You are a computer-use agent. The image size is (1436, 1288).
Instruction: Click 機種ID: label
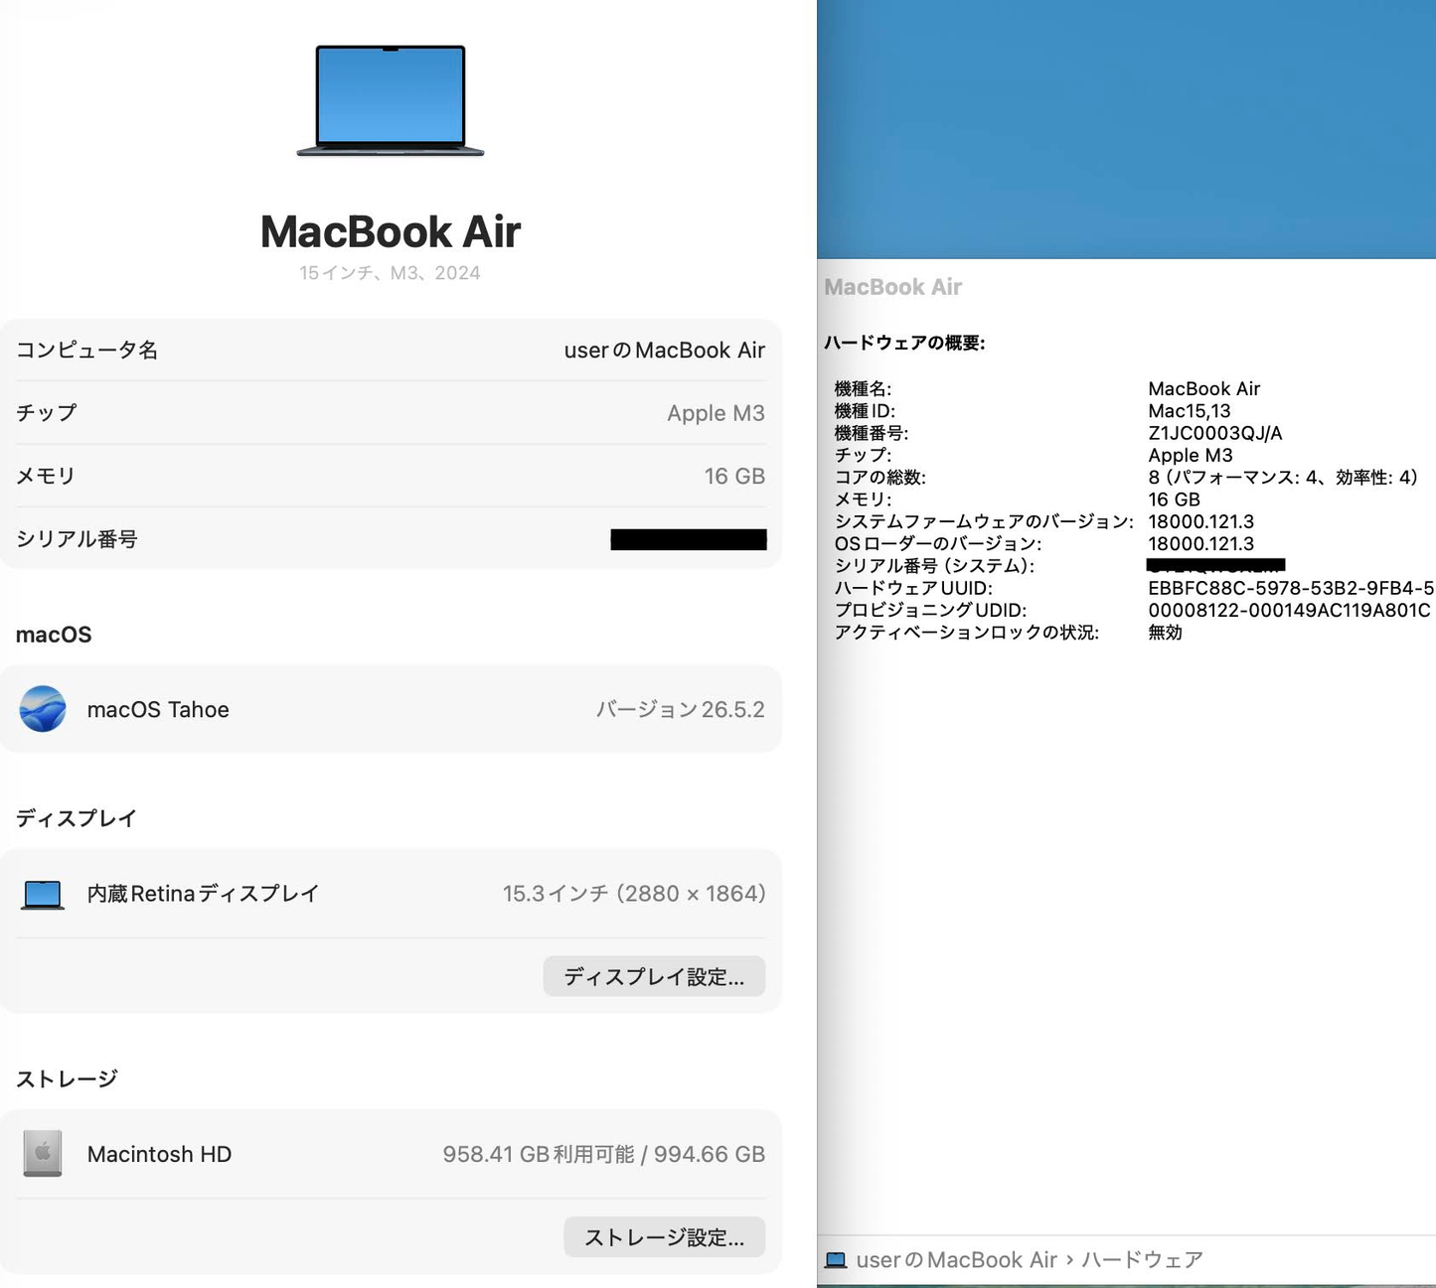coord(865,411)
